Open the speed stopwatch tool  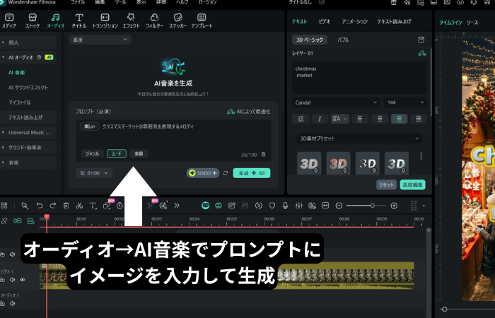(x=120, y=206)
